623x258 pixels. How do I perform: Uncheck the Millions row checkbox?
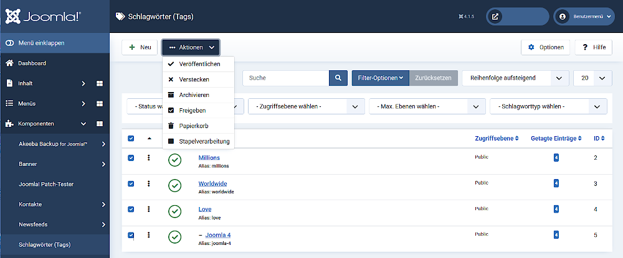click(x=131, y=158)
